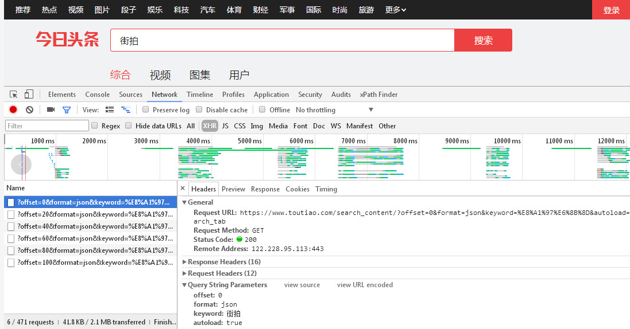Open the Timing detail tab
Image resolution: width=630 pixels, height=329 pixels.
pos(326,189)
